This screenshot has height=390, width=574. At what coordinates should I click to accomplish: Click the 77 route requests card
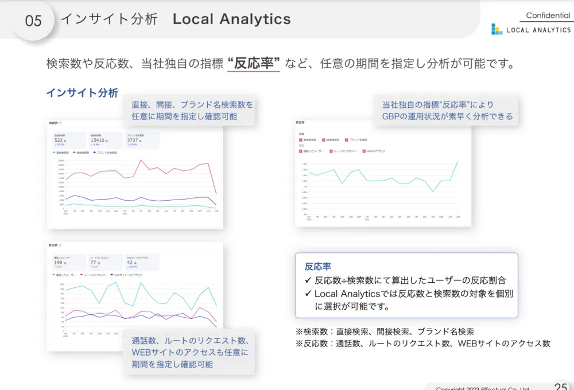106,262
